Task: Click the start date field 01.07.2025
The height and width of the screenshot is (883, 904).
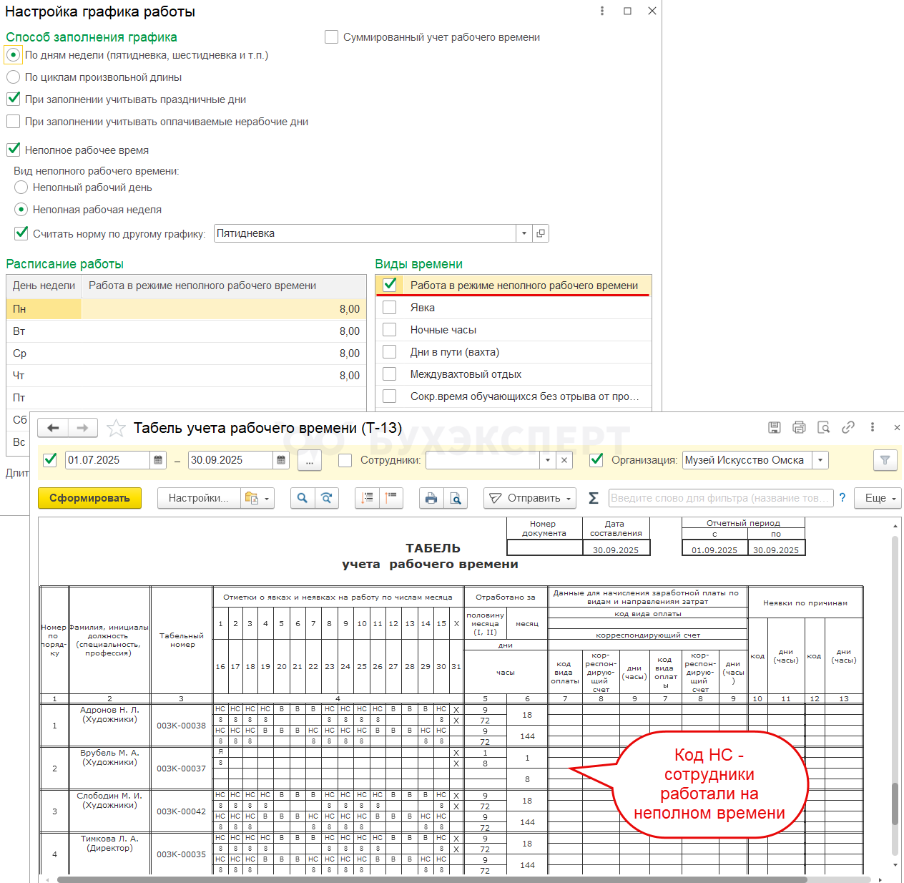Action: (x=107, y=460)
